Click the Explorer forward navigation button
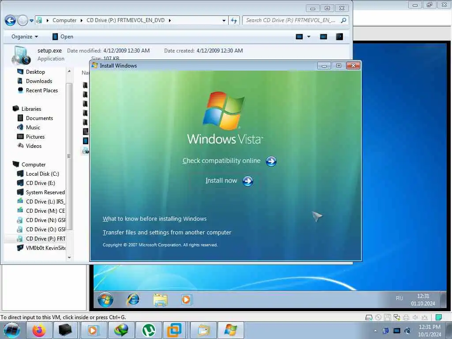 tap(23, 20)
